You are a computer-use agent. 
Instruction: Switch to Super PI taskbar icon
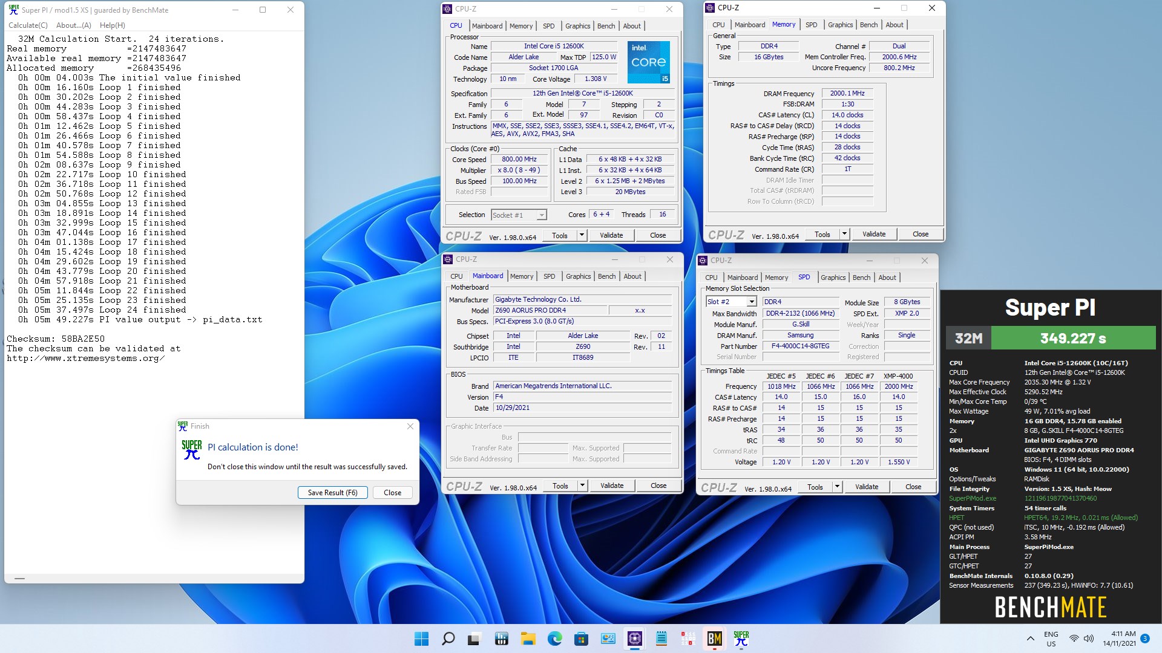point(741,638)
